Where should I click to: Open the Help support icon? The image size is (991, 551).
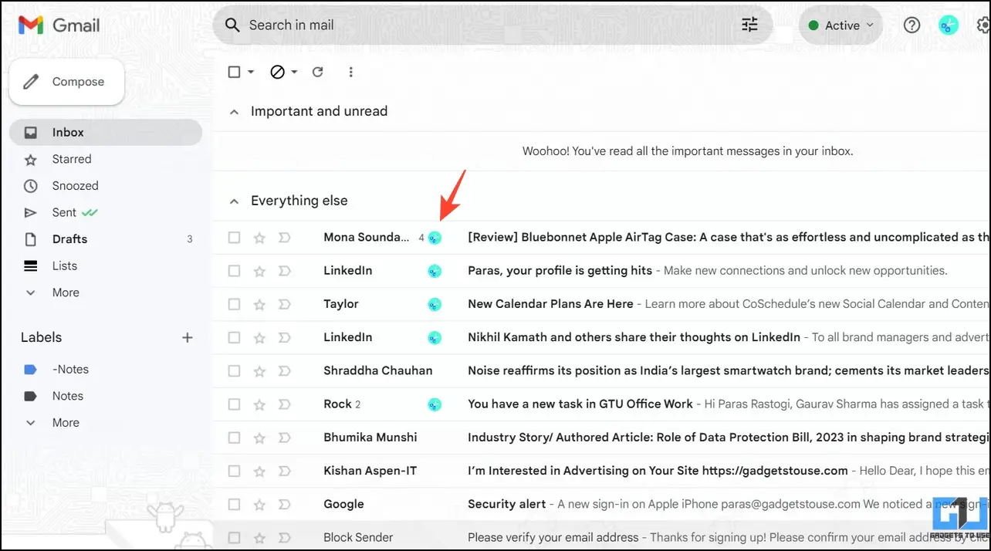click(x=912, y=25)
